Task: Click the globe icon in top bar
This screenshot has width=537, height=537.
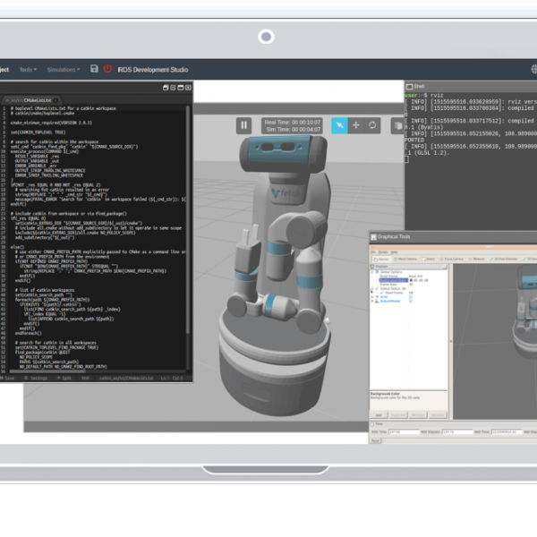Action: [534, 69]
